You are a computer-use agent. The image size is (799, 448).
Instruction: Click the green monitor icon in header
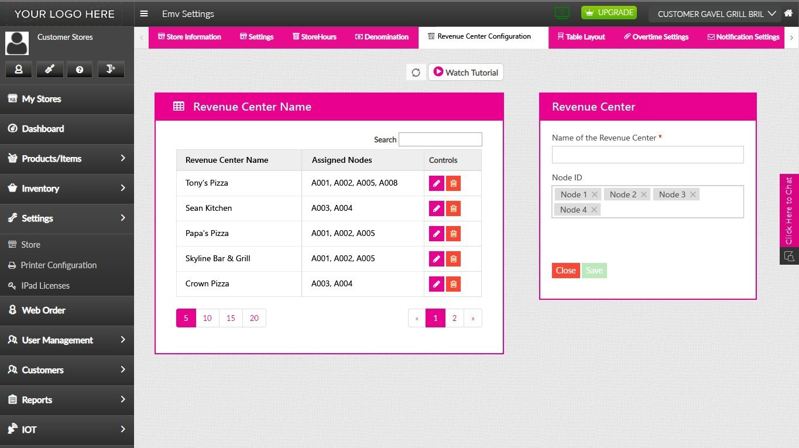562,13
